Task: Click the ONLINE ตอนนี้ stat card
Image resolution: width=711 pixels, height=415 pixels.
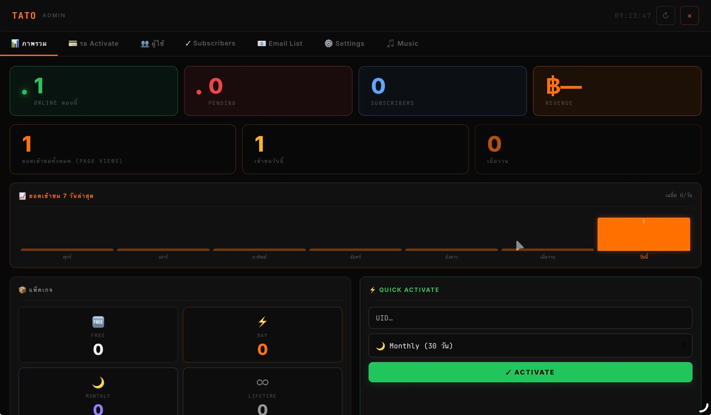Action: (93, 91)
